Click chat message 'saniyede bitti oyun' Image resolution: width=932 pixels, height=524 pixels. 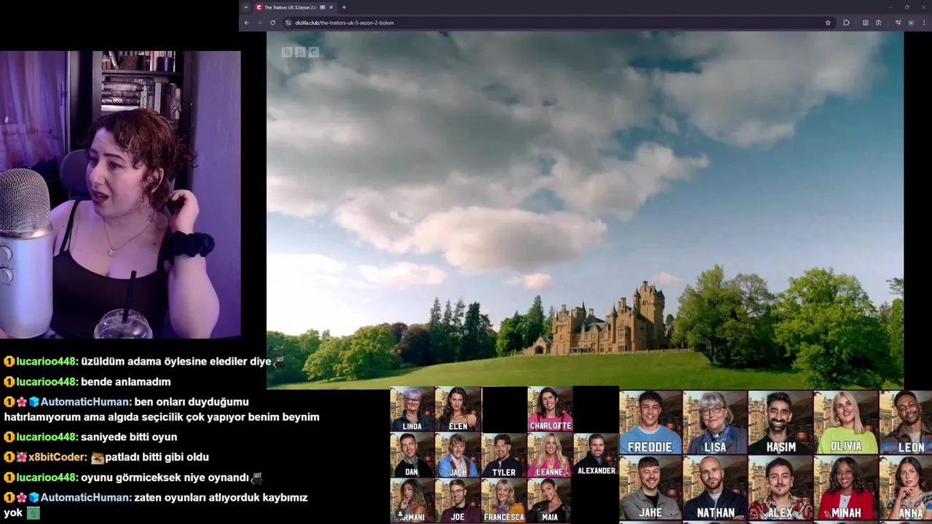(x=129, y=437)
